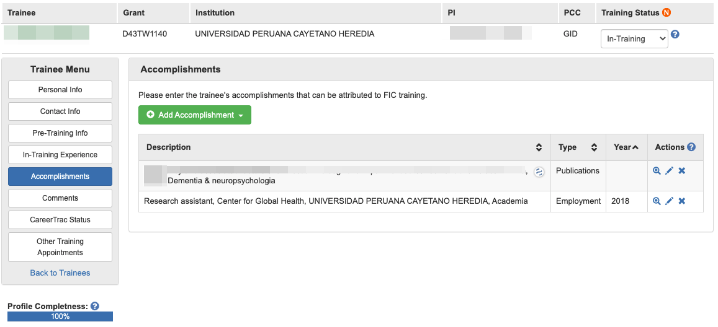Click the link icon in the publication description
The height and width of the screenshot is (327, 718).
(539, 172)
